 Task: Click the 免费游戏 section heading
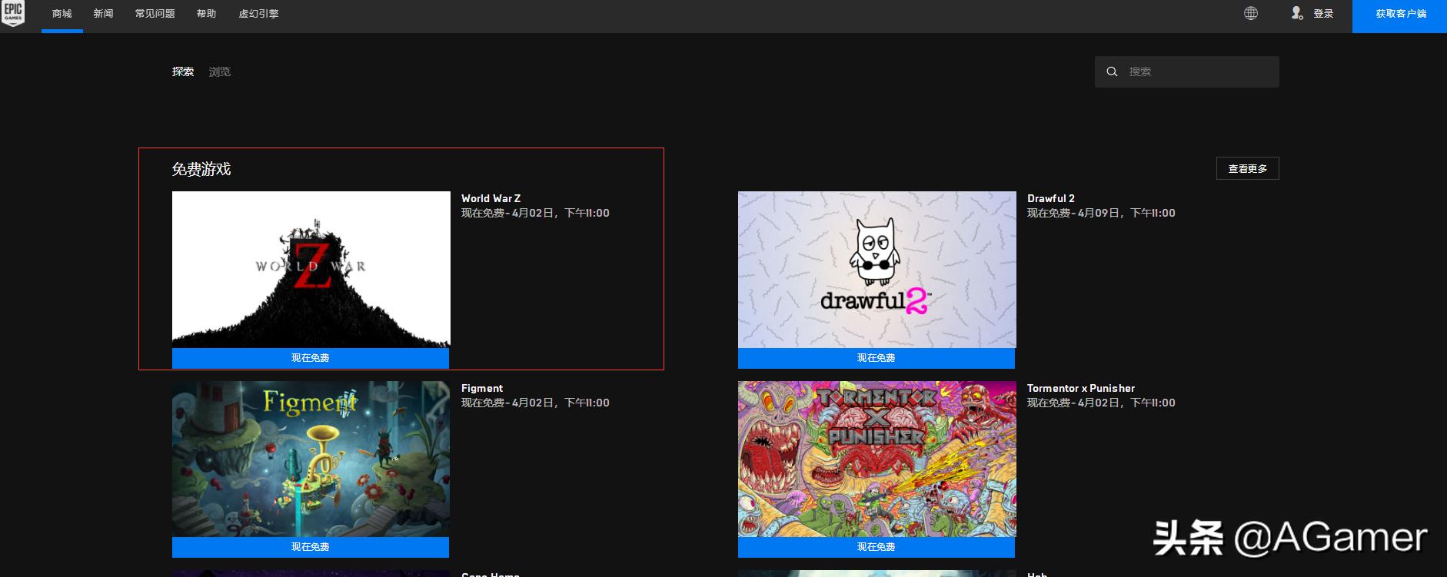tap(201, 169)
